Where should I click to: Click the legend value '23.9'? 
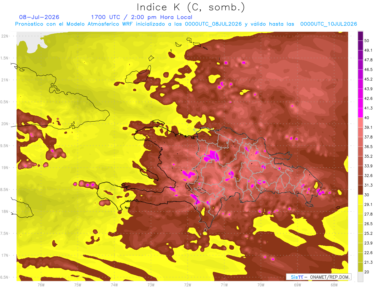368,243
